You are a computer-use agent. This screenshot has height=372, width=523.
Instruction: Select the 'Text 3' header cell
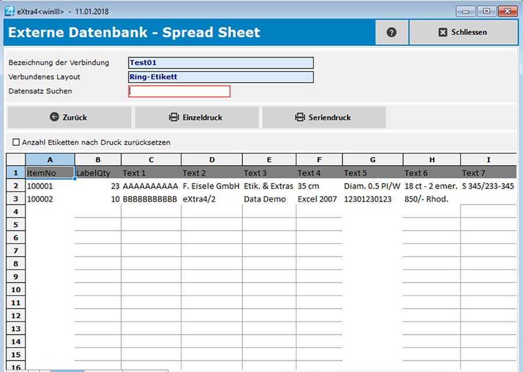[x=268, y=172]
